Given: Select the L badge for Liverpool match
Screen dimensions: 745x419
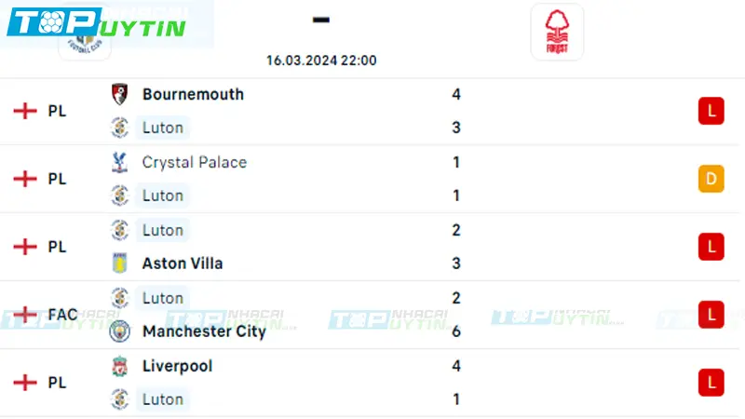Looking at the screenshot, I should [x=711, y=383].
